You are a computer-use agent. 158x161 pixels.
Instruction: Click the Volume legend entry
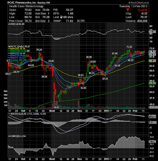[17, 60]
